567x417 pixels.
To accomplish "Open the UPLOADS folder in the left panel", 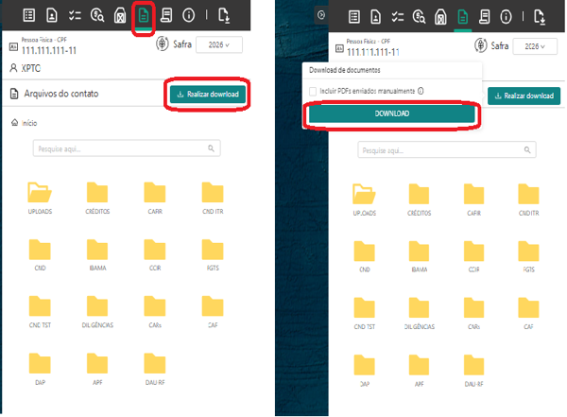I will pyautogui.click(x=40, y=199).
